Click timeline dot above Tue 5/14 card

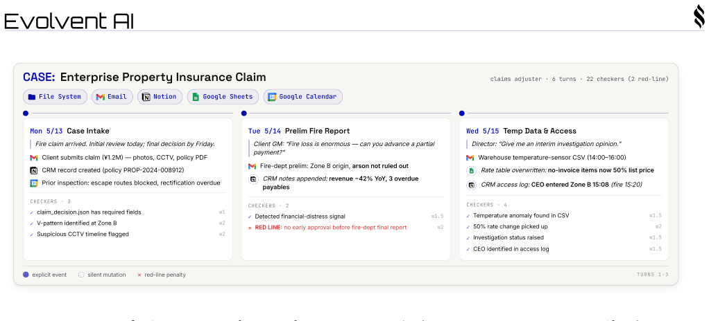click(244, 113)
